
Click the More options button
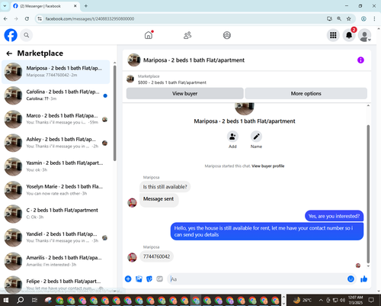306,93
